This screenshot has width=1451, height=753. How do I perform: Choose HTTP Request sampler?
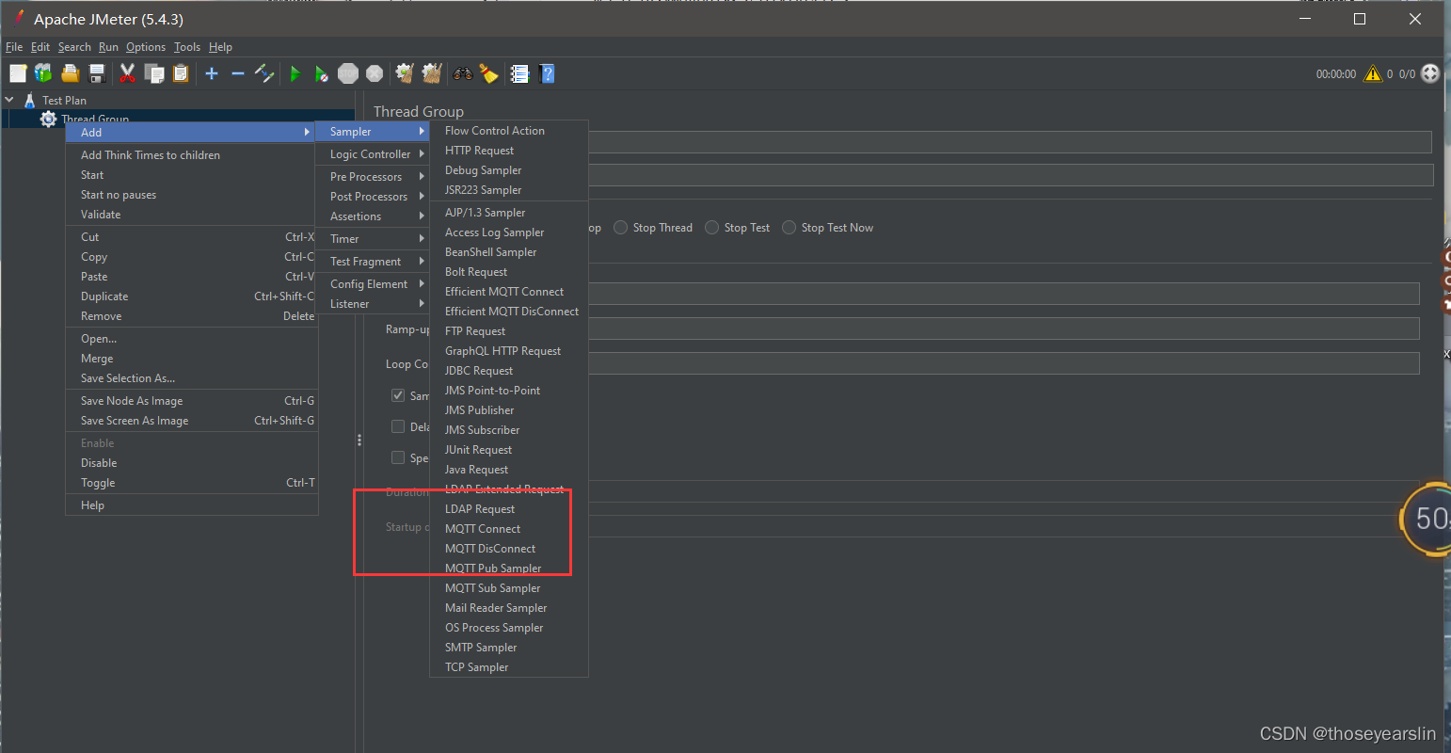[509, 151]
